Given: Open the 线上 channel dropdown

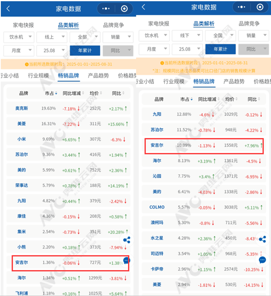Looking at the screenshot, I should click(x=51, y=37).
